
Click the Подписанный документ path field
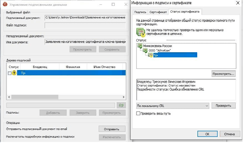point(85,18)
